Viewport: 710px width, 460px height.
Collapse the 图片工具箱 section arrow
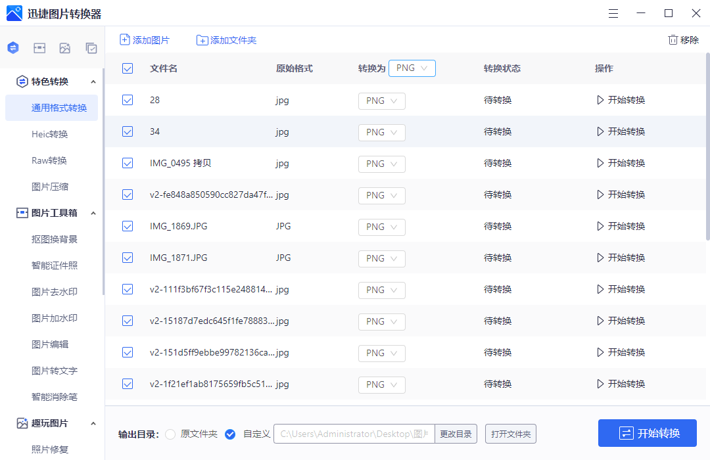tap(93, 214)
